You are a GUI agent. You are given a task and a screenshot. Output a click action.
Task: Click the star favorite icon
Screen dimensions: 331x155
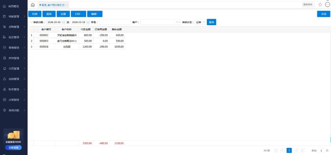[320, 5]
